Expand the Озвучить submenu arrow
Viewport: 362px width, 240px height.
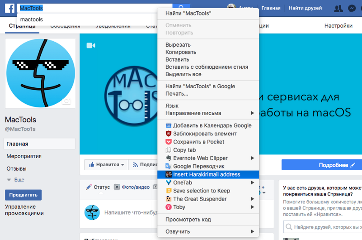coord(252,231)
